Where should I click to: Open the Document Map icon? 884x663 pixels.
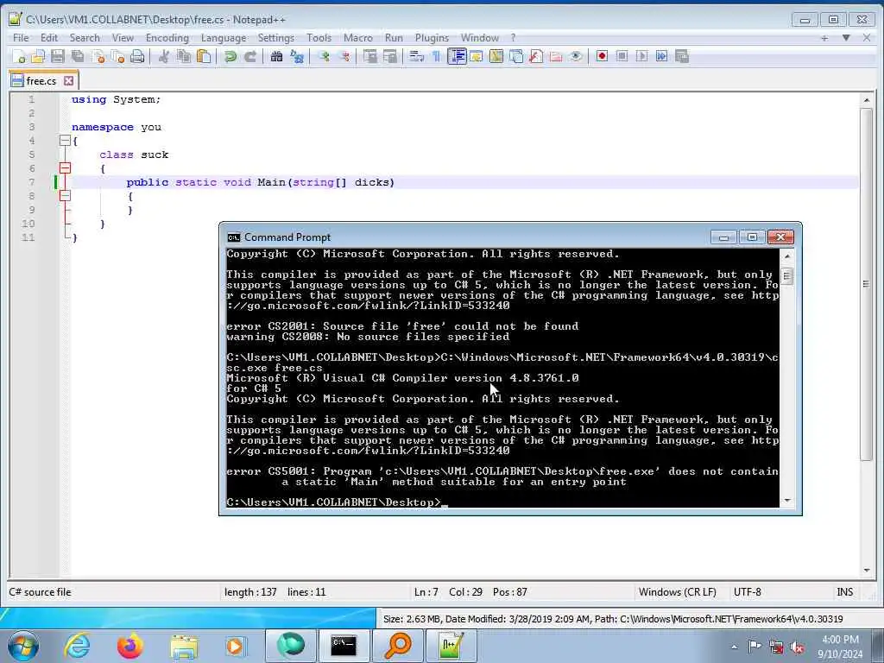[x=496, y=56]
